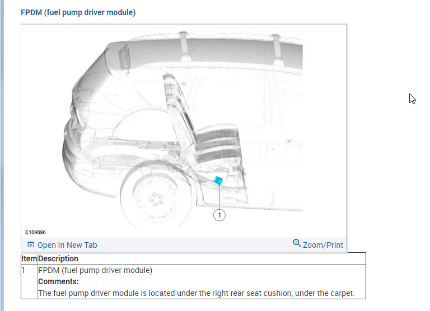Screen dimensions: 430x311
Task: Click the blue left page border bar
Action: (2, 155)
